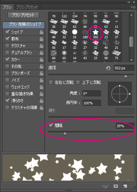
Task: Uncheck the 散布 scattering checkbox
Action: (x=7, y=39)
